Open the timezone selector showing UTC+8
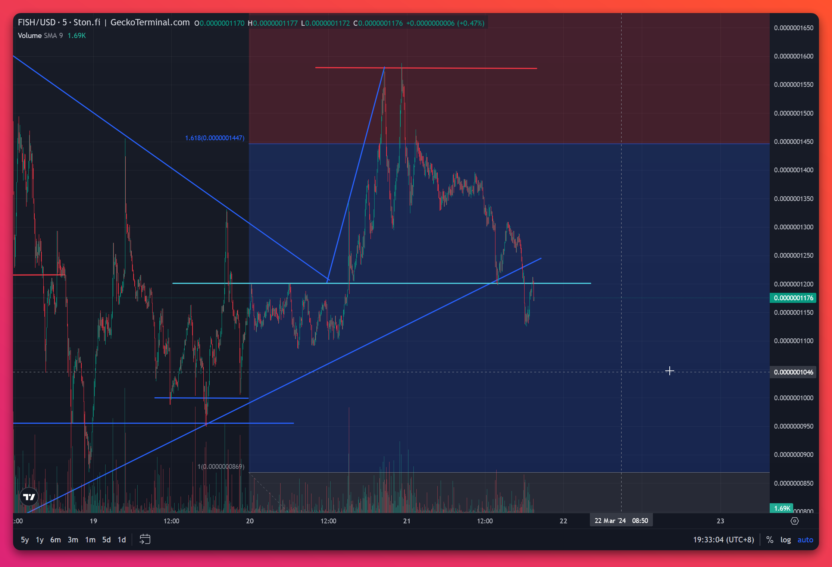The height and width of the screenshot is (567, 832). [x=723, y=540]
